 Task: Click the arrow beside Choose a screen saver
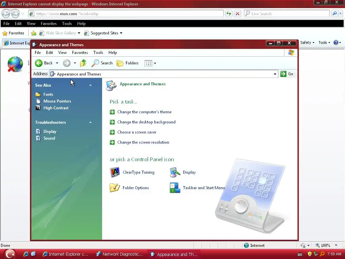(x=112, y=132)
